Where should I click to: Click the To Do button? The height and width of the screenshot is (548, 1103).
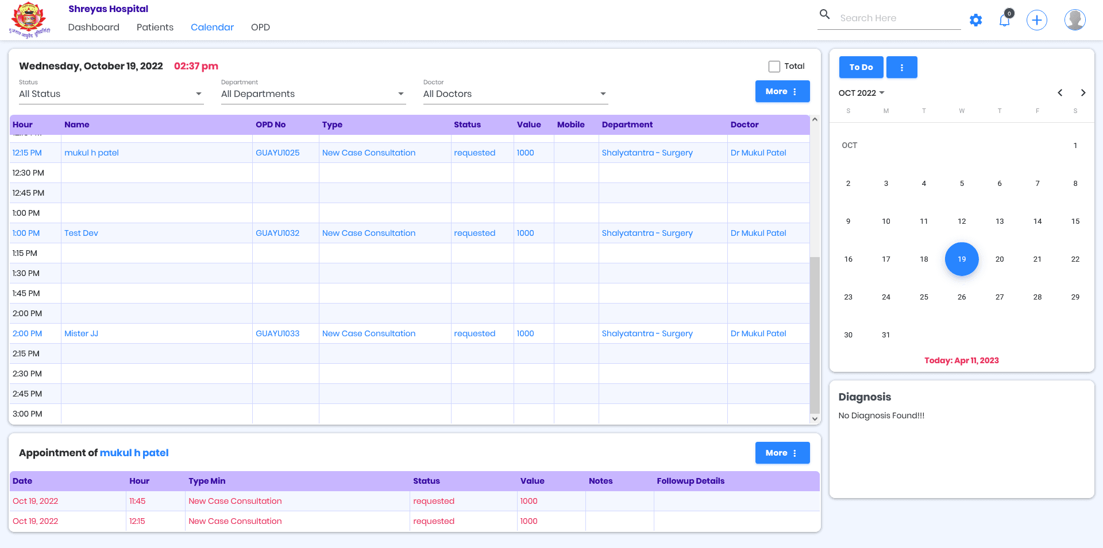click(x=861, y=67)
